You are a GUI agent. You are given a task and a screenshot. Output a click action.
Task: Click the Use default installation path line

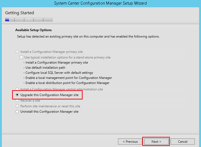(45, 68)
